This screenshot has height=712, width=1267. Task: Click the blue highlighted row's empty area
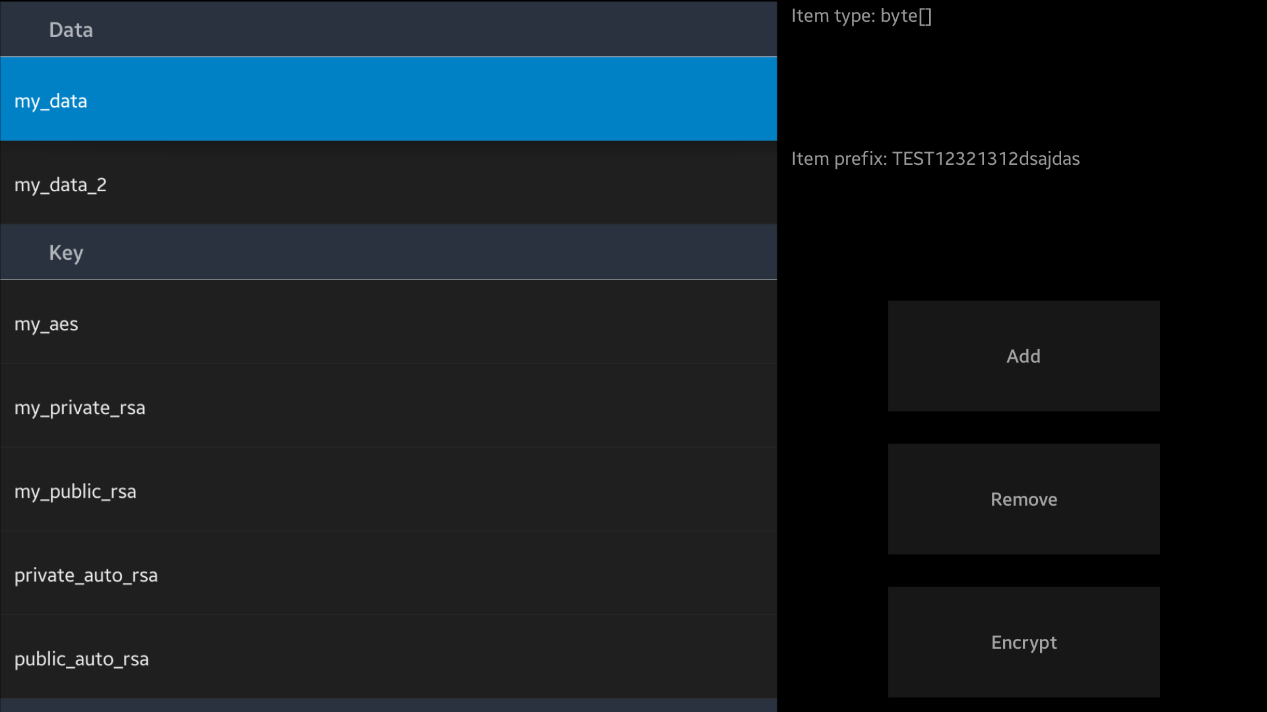[x=462, y=99]
